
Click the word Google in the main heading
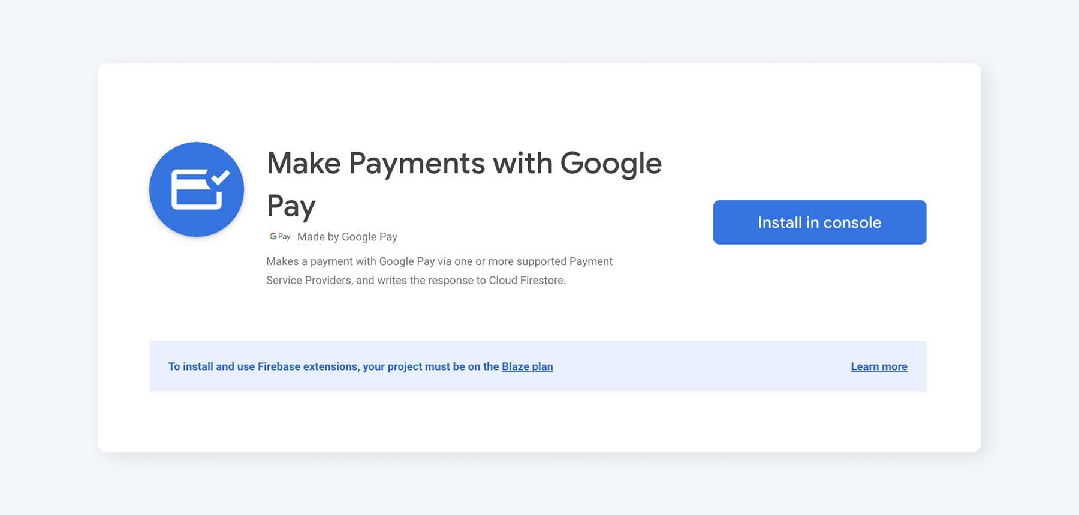tap(611, 164)
